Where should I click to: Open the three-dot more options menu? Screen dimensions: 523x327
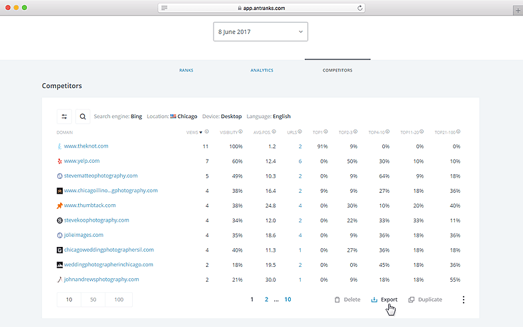click(x=464, y=300)
